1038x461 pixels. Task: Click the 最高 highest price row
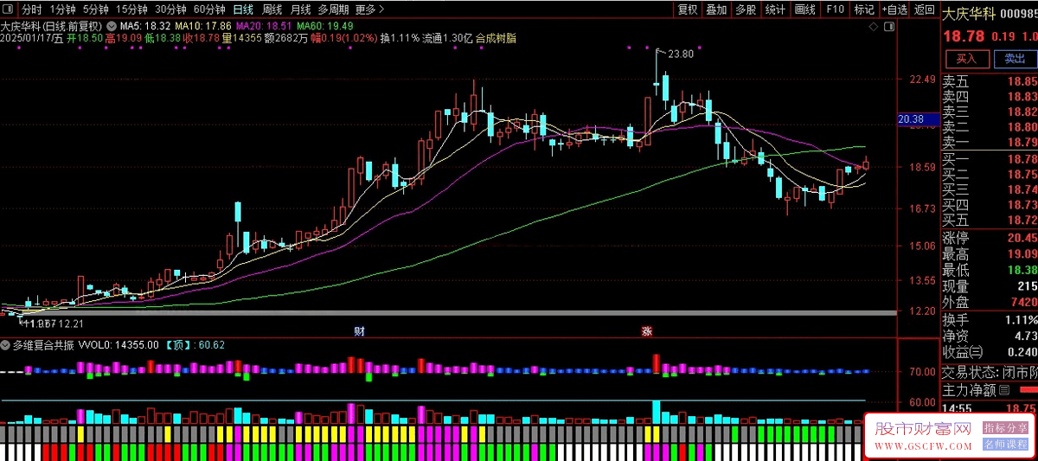[990, 254]
